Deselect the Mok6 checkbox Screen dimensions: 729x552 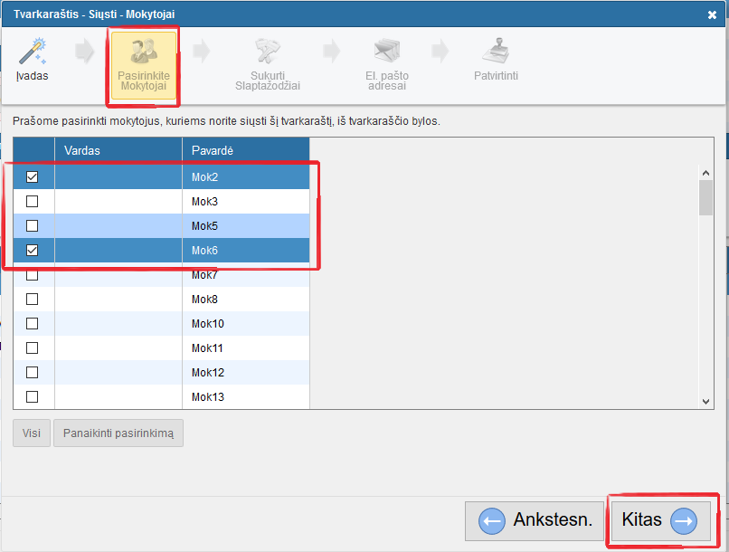[32, 250]
